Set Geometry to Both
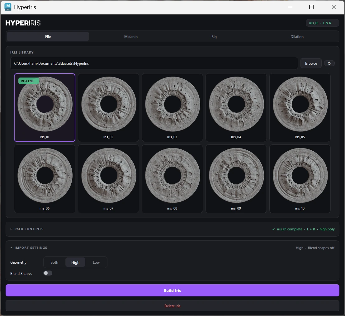Image resolution: width=345 pixels, height=316 pixels. pyautogui.click(x=54, y=262)
